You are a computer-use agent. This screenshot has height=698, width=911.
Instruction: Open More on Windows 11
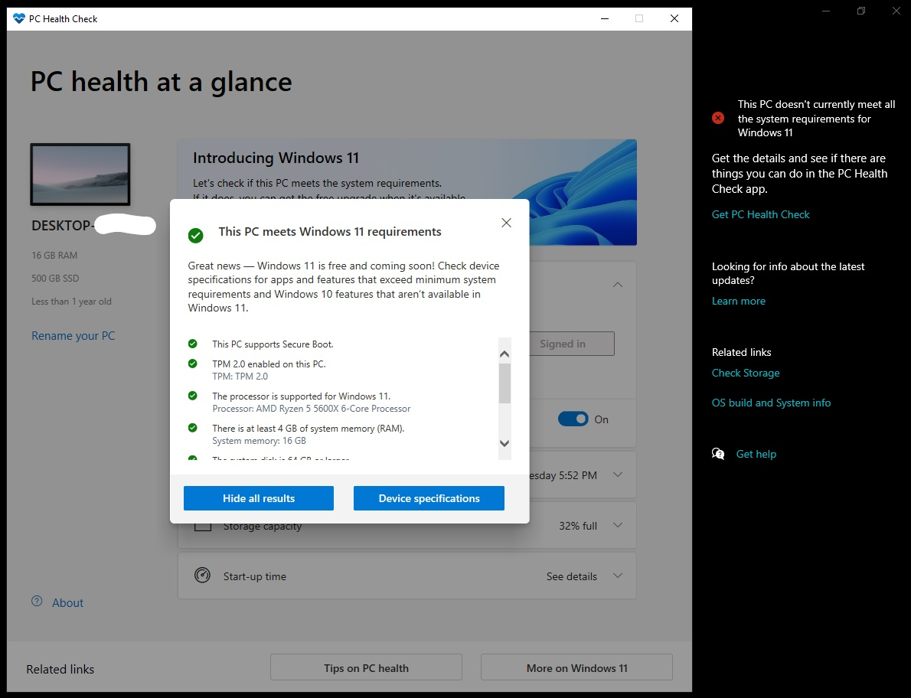(577, 667)
